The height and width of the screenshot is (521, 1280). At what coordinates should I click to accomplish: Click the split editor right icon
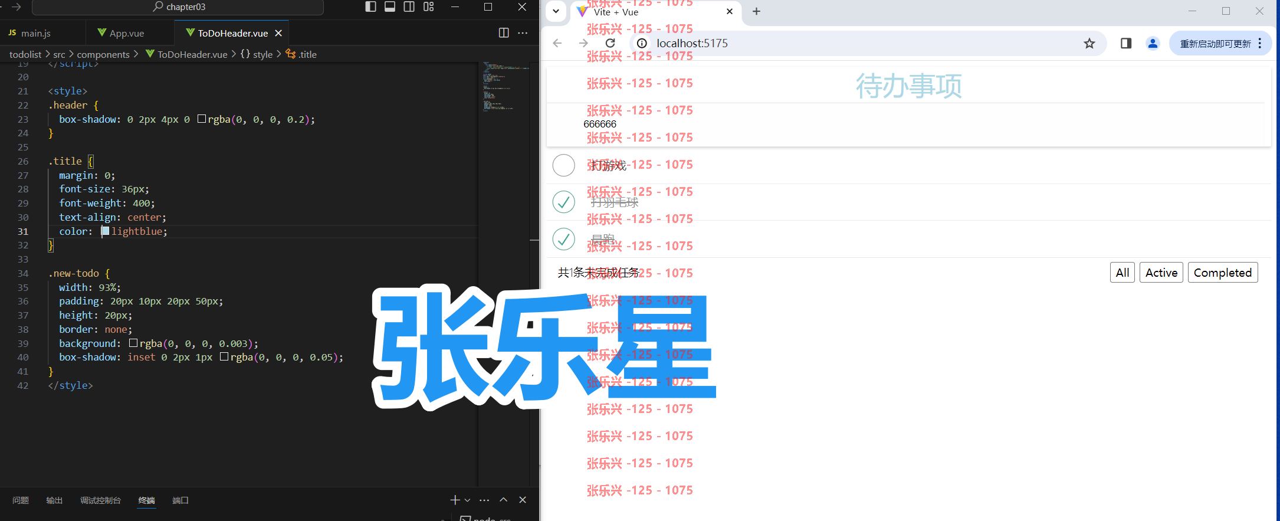click(504, 33)
